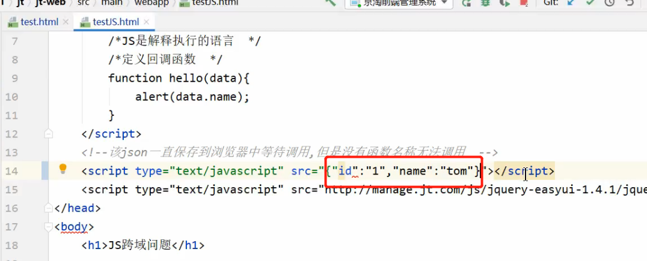Click the yellow lightbulb intention icon
This screenshot has height=261, width=647.
click(63, 169)
